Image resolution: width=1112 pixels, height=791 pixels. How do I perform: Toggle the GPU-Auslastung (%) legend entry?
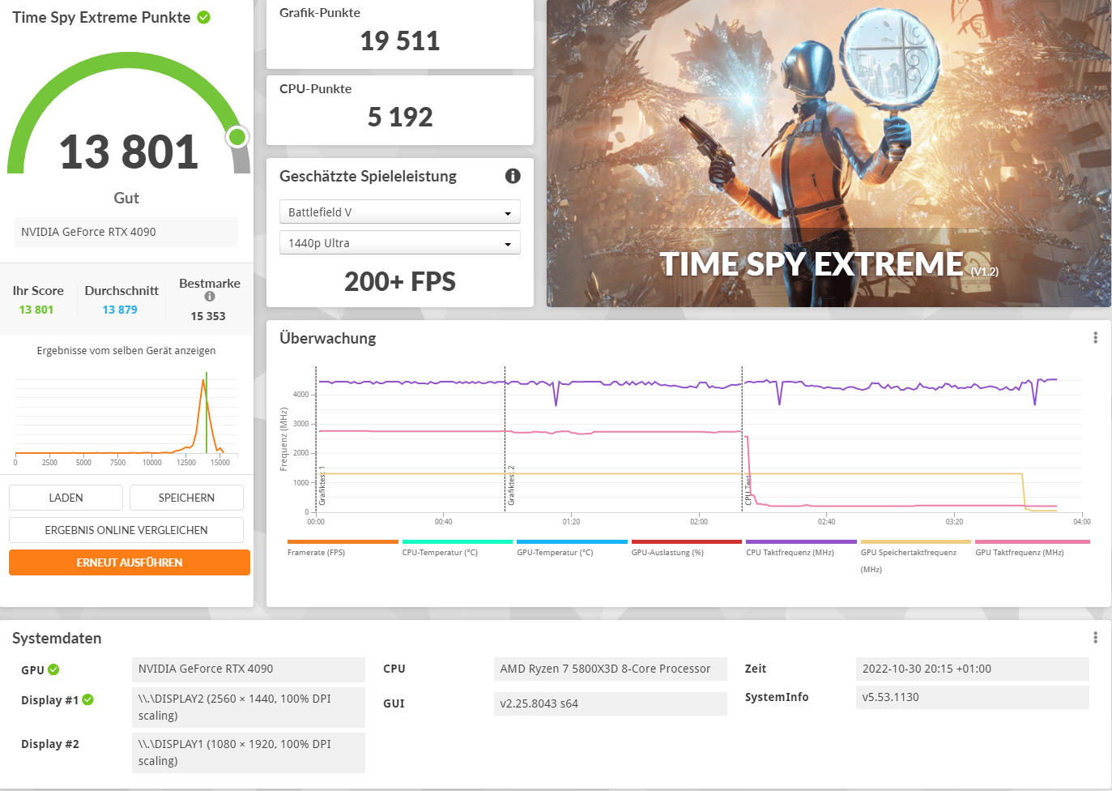(x=687, y=548)
